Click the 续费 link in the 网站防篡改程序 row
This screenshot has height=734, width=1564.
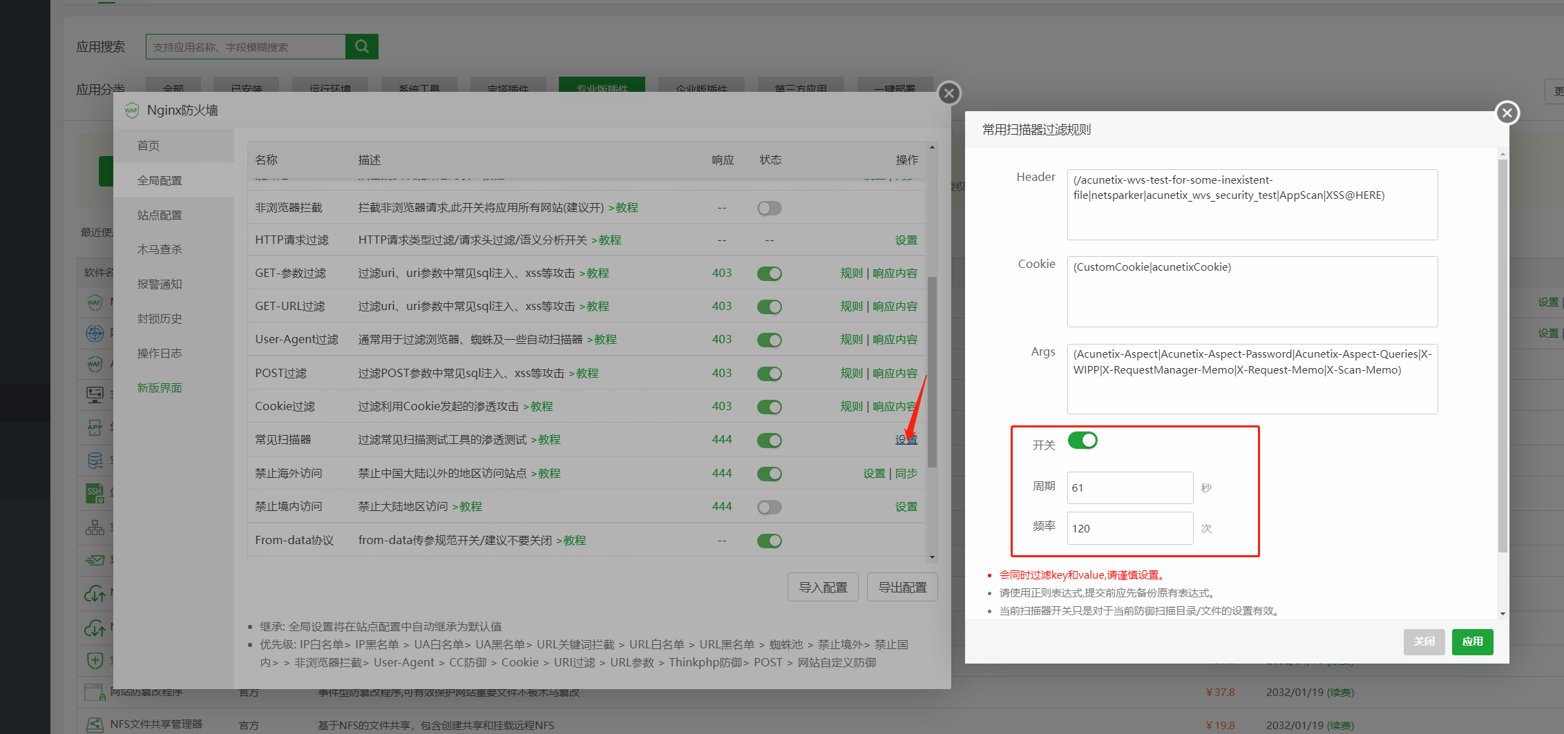(x=1341, y=693)
